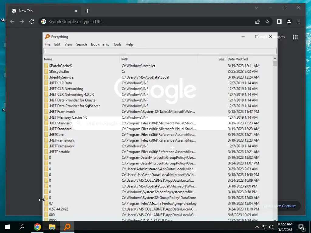Open network icon in system tray

[x=265, y=227]
